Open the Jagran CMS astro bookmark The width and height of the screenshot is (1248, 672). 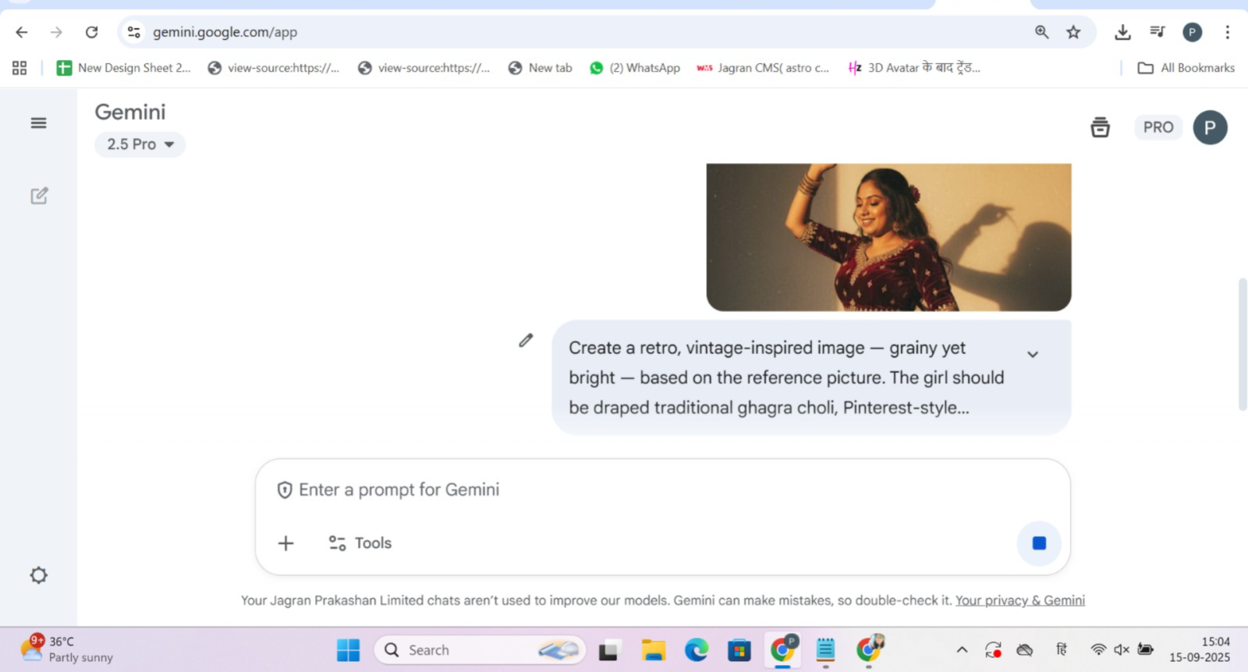click(x=763, y=68)
